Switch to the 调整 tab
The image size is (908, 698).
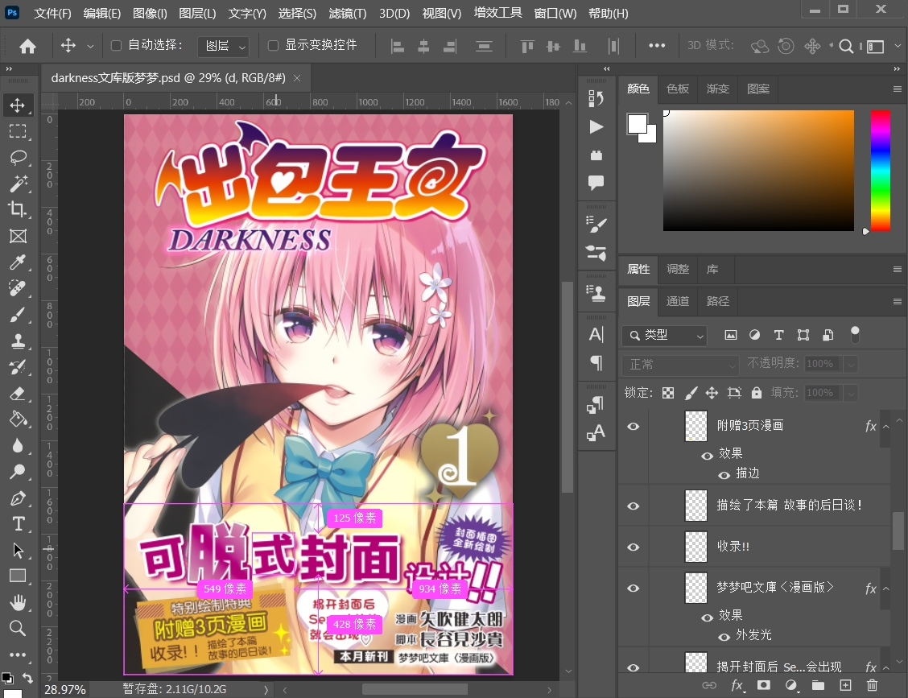pyautogui.click(x=678, y=270)
